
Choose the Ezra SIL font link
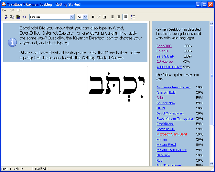[x=163, y=51]
